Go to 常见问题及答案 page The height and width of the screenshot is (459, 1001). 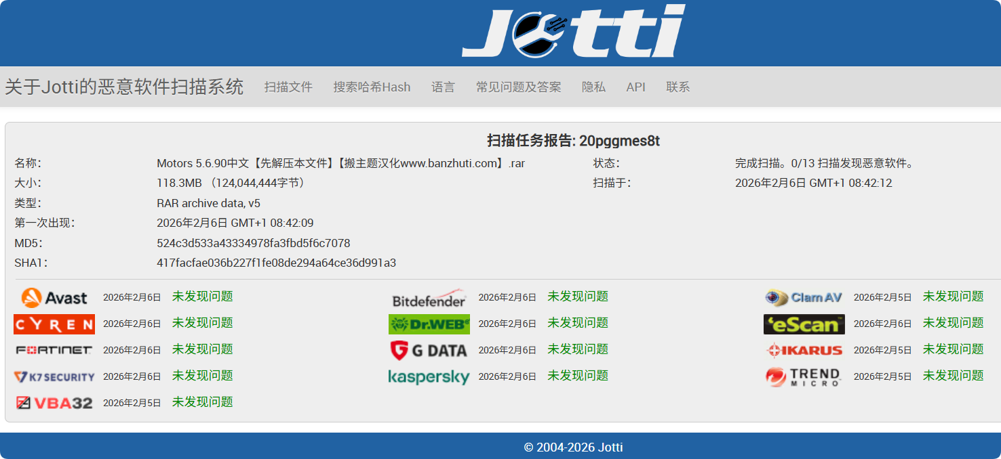click(518, 87)
